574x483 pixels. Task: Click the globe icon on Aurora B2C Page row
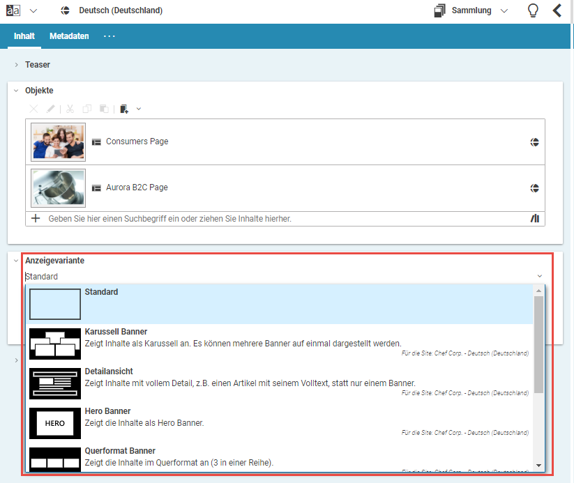534,188
